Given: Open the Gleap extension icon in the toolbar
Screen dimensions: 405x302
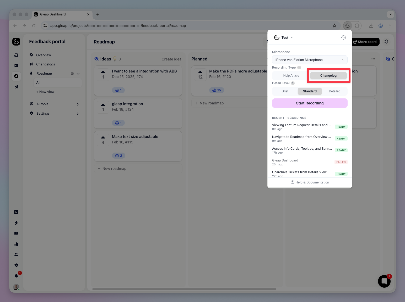Looking at the screenshot, I should coord(348,26).
